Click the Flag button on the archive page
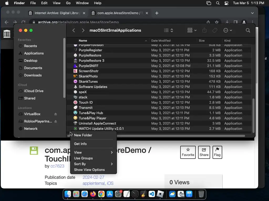This screenshot has width=269, height=201. pyautogui.click(x=217, y=152)
